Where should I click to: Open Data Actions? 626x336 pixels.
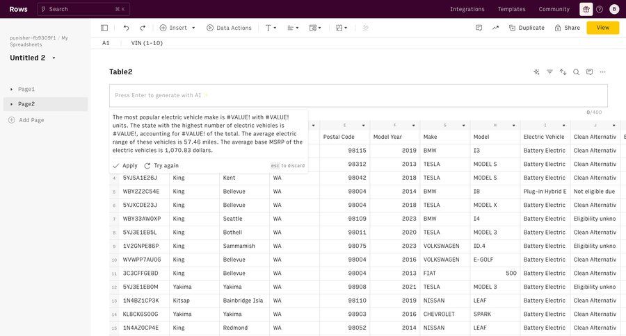click(x=229, y=28)
